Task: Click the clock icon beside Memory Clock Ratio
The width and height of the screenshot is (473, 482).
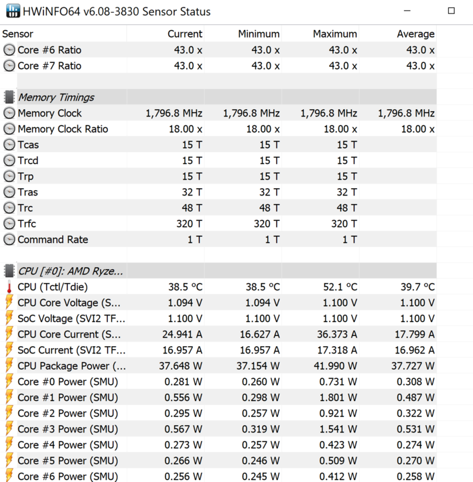Action: pyautogui.click(x=9, y=129)
